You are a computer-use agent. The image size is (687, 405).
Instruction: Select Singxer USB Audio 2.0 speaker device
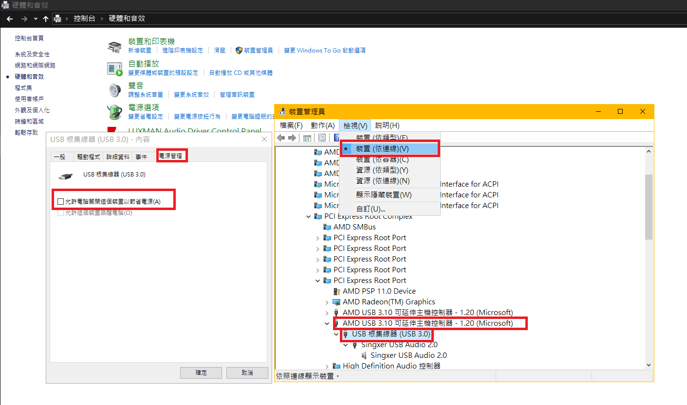click(x=408, y=355)
